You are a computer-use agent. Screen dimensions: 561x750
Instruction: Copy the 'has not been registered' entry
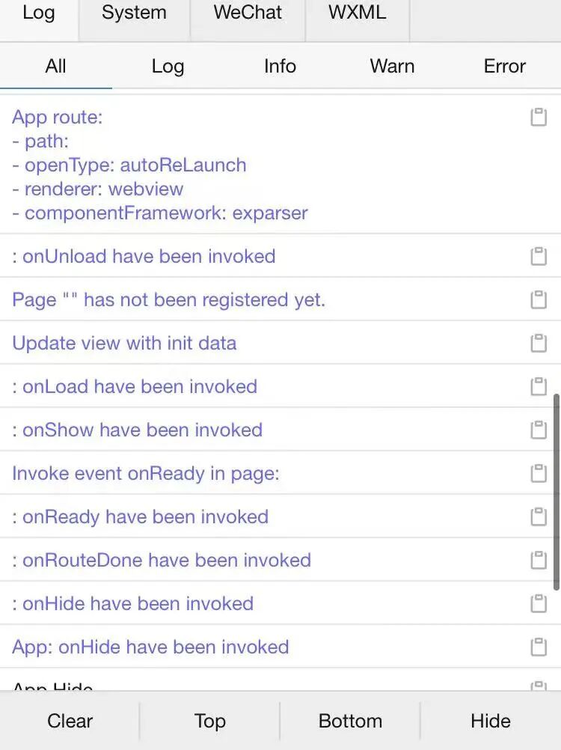539,299
